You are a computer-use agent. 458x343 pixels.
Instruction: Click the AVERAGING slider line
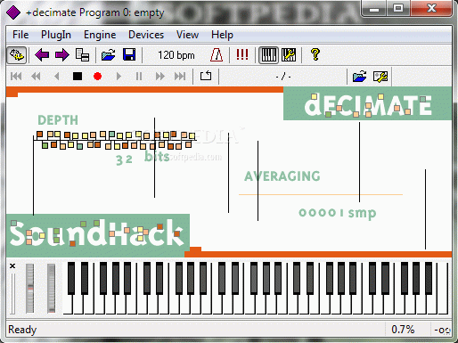pyautogui.click(x=321, y=194)
